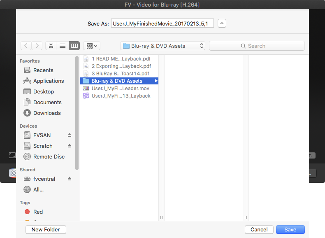Expand Blu-ray & DVD Assets folder arrow
Image resolution: width=325 pixels, height=238 pixels.
point(156,81)
